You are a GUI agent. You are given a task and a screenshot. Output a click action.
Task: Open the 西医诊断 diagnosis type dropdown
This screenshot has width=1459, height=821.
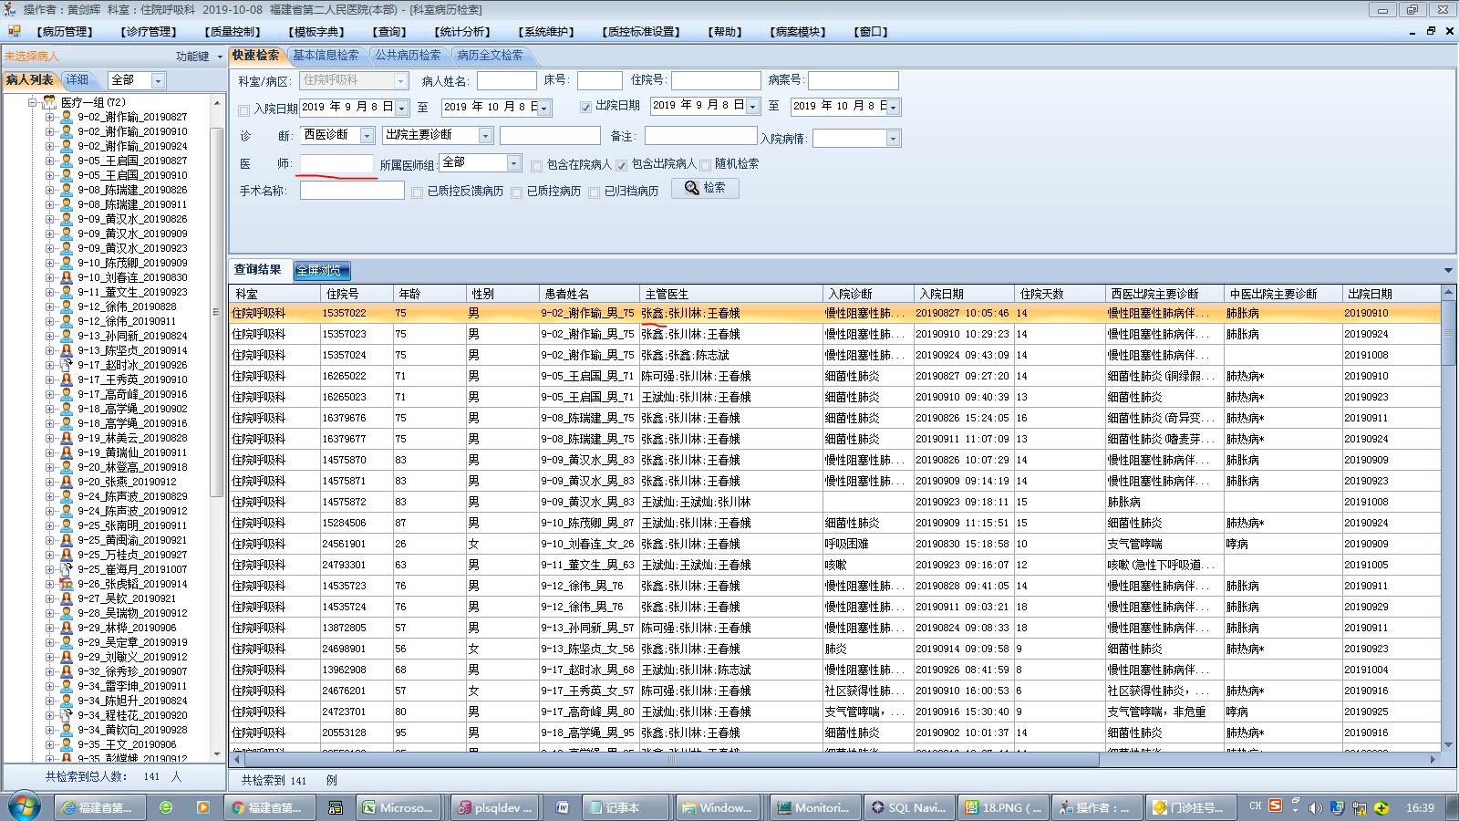click(367, 136)
